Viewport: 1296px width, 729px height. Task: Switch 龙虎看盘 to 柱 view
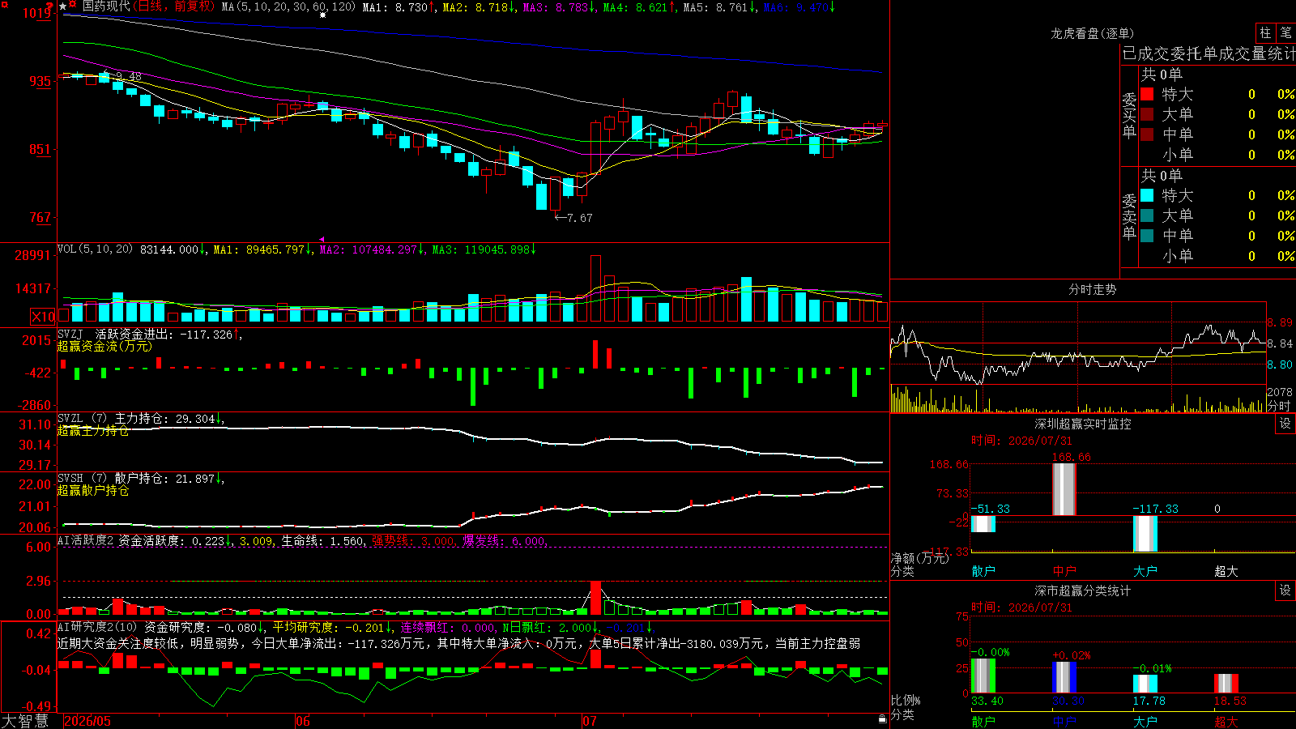pyautogui.click(x=1265, y=32)
